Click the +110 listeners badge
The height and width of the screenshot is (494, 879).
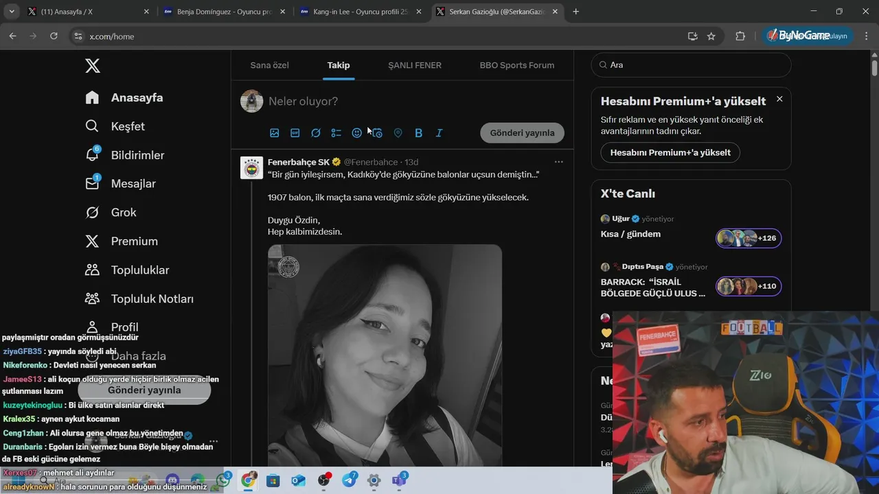[x=749, y=286]
